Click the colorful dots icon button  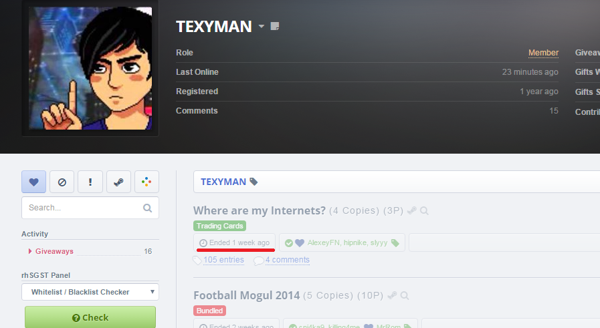coord(146,182)
